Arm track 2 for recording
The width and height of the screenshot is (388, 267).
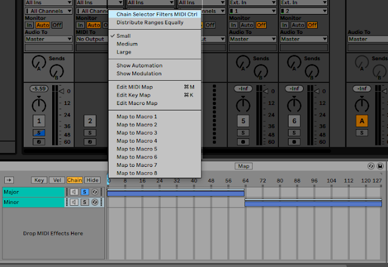(x=90, y=142)
